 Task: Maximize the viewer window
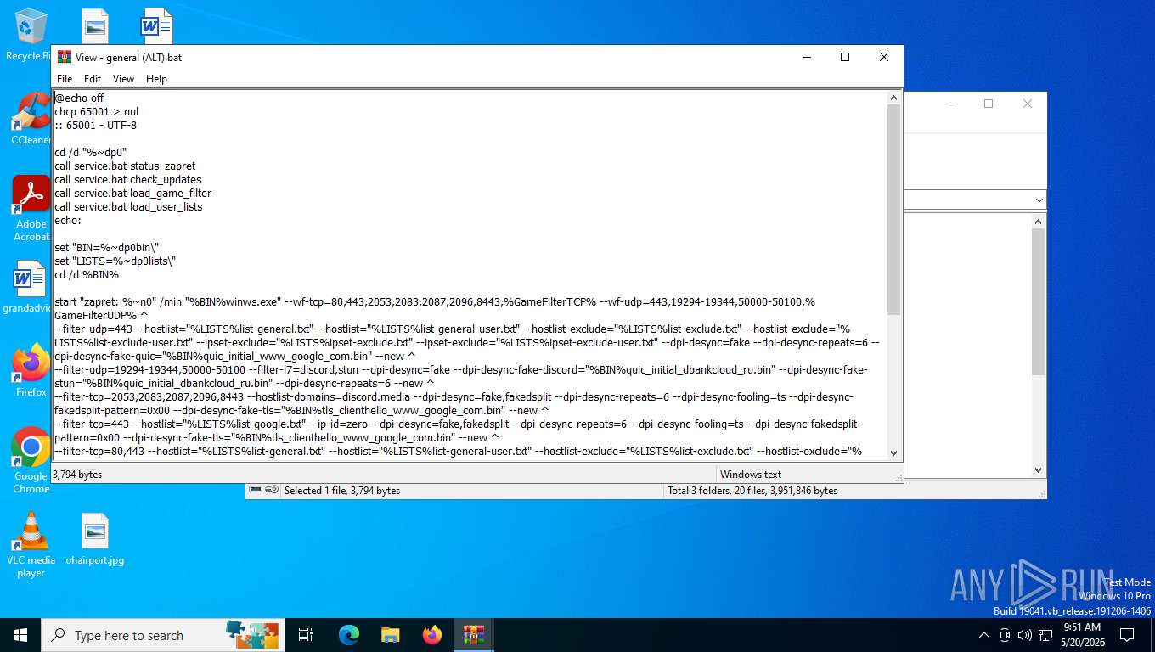845,57
